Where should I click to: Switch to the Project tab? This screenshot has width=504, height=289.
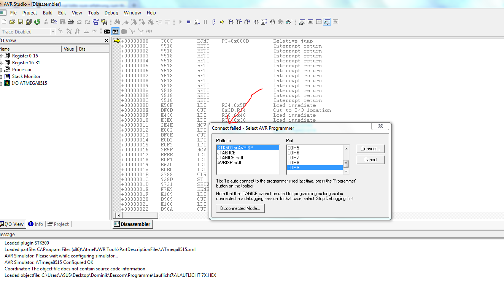coord(58,224)
